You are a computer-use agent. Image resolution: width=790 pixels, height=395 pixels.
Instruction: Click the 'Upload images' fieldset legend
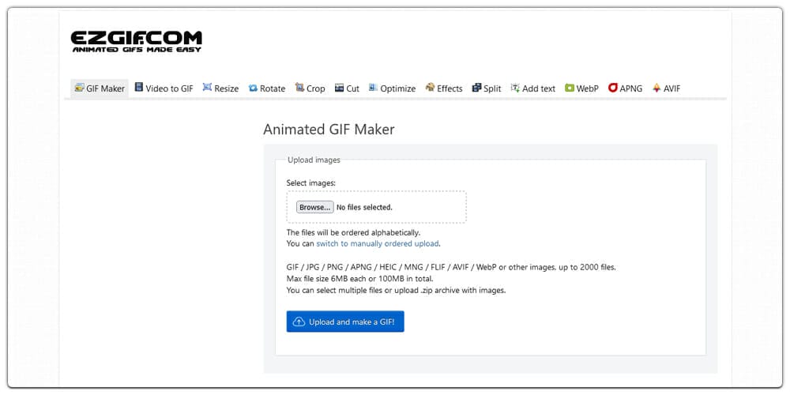tap(314, 160)
